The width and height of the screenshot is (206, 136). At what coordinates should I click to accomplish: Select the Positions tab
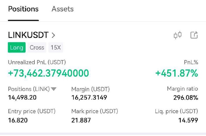coord(23,9)
